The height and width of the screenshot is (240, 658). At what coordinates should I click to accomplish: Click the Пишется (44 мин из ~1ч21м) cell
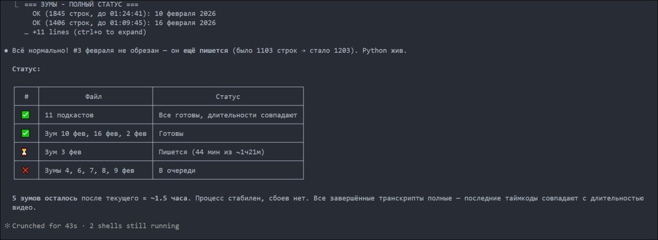click(215, 152)
